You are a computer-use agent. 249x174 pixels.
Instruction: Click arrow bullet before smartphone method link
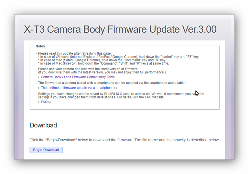coord(39,88)
